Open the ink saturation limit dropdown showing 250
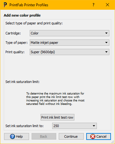Screen dimensions: 115x144 pos(74,126)
